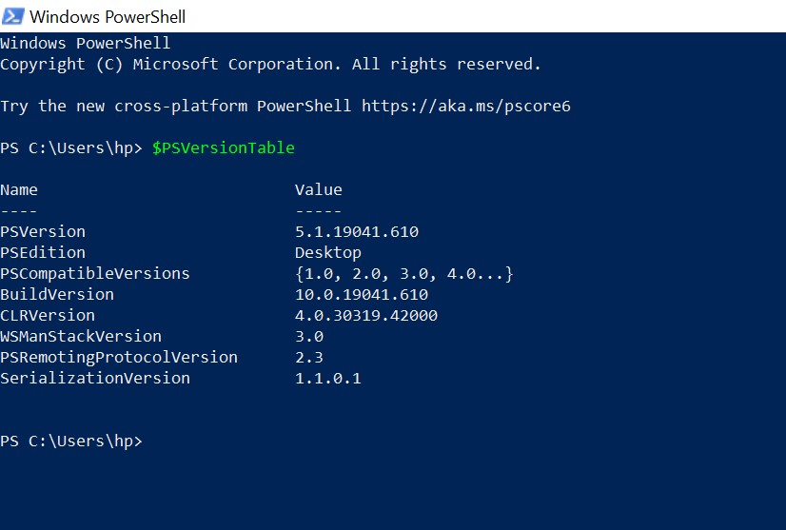The image size is (786, 530).
Task: Click the 5.1.19041.610 PSVersion value
Action: (x=357, y=231)
